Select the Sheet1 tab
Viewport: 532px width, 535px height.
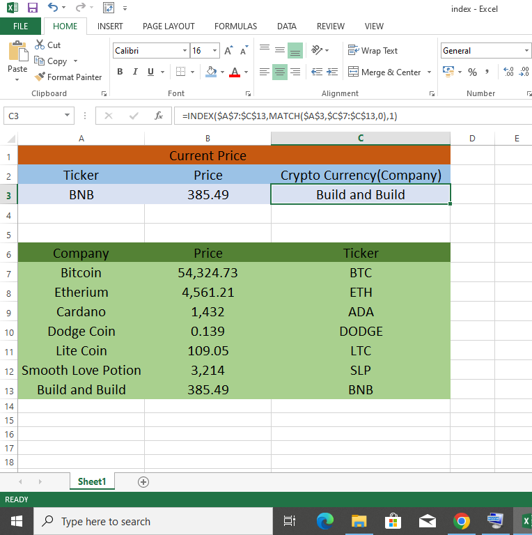click(92, 481)
